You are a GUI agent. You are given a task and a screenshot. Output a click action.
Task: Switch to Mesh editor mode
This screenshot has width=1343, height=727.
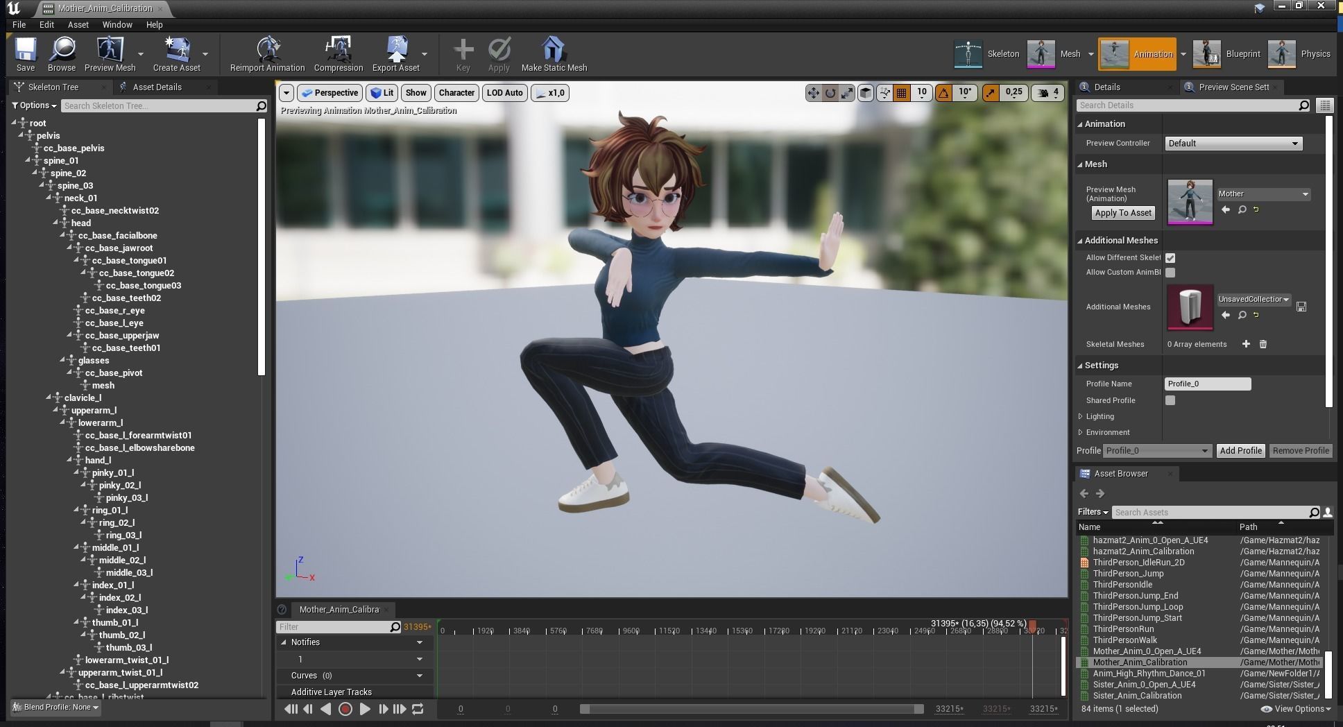point(1054,54)
